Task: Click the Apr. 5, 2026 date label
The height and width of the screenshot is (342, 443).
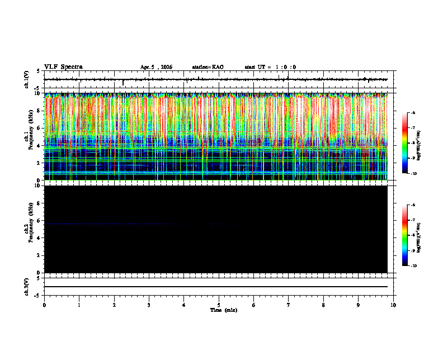Action: click(x=156, y=67)
